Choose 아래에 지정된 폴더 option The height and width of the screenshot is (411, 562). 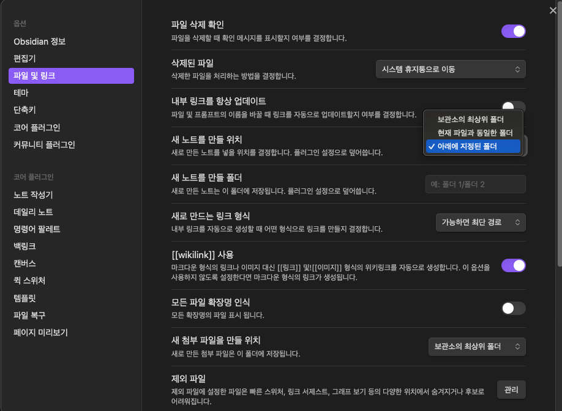[473, 146]
